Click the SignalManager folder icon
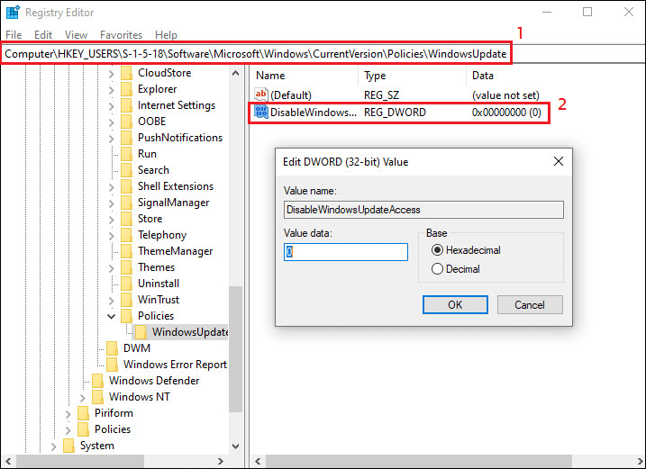The width and height of the screenshot is (646, 469). click(126, 203)
